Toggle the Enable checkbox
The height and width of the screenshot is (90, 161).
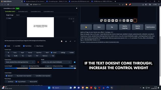[5, 46]
